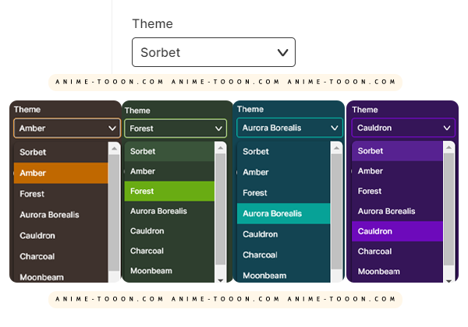Click scroll-up arrow in Forest theme list
The height and width of the screenshot is (327, 468).
pyautogui.click(x=221, y=148)
